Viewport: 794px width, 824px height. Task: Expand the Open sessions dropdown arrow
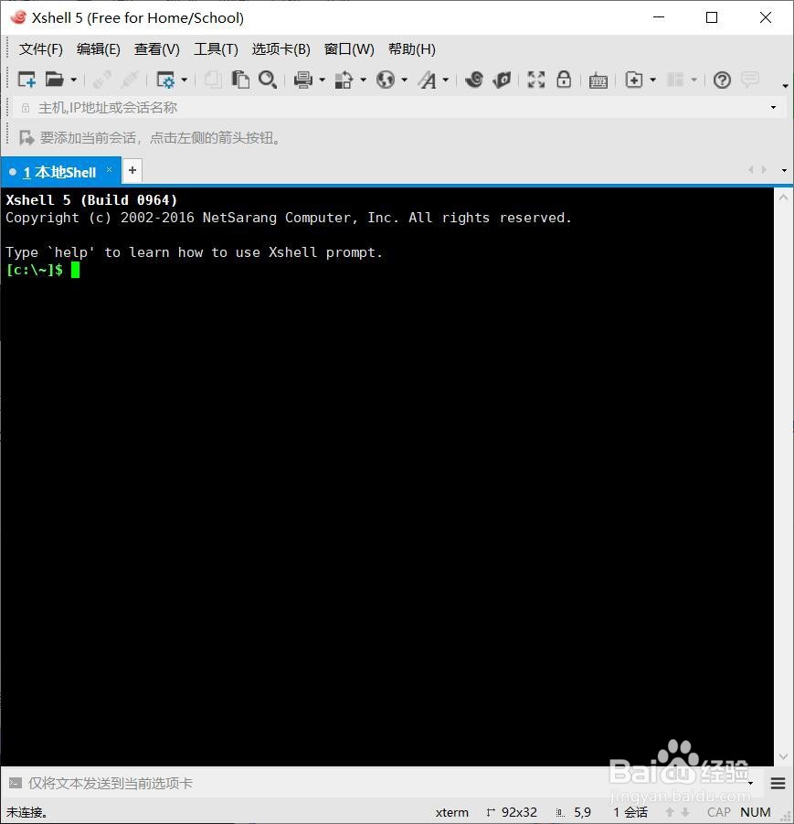(73, 80)
